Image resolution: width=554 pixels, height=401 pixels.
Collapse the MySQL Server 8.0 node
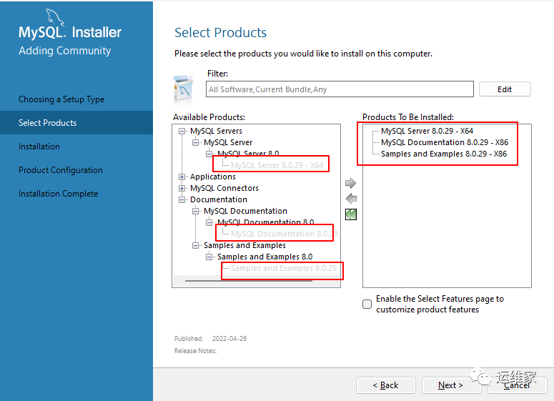point(209,154)
